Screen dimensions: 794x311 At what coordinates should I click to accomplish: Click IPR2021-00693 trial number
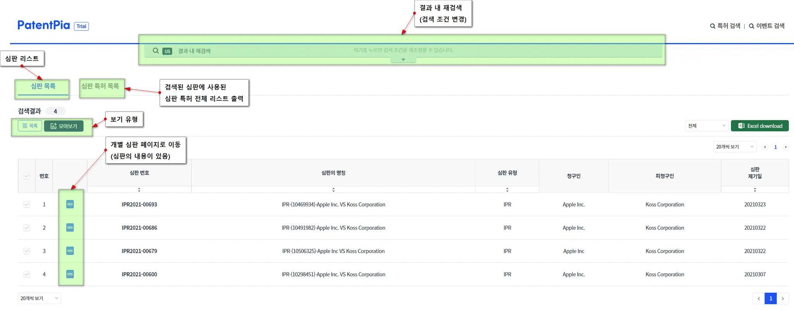(139, 204)
